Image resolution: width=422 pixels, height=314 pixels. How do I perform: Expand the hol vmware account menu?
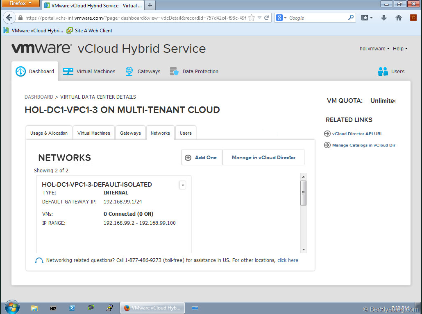tap(374, 49)
